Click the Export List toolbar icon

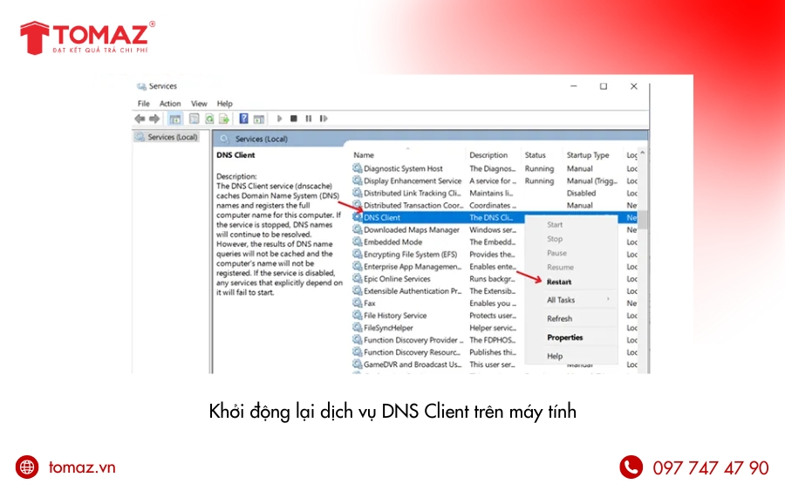(224, 119)
